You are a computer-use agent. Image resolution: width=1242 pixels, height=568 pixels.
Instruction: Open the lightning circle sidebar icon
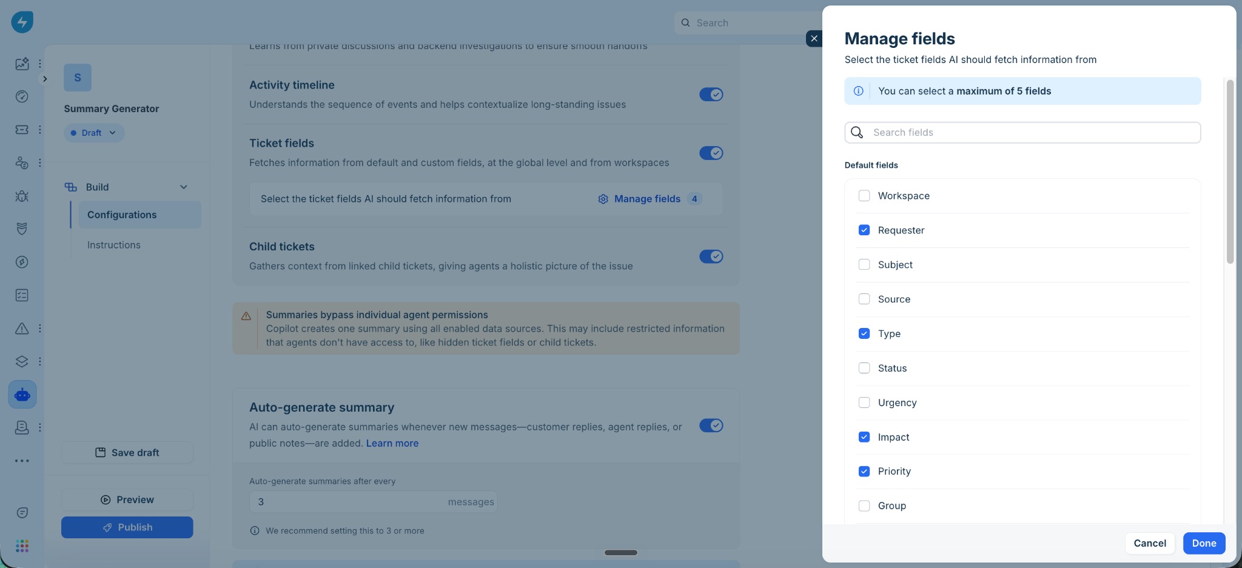[22, 262]
